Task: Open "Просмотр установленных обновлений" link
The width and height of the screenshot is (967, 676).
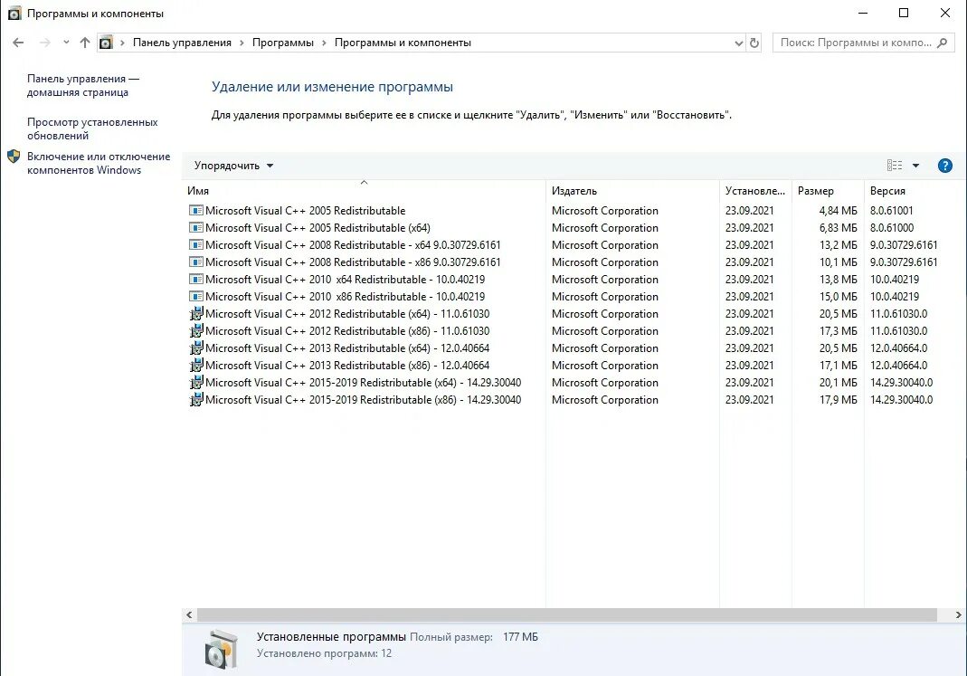Action: (x=92, y=129)
